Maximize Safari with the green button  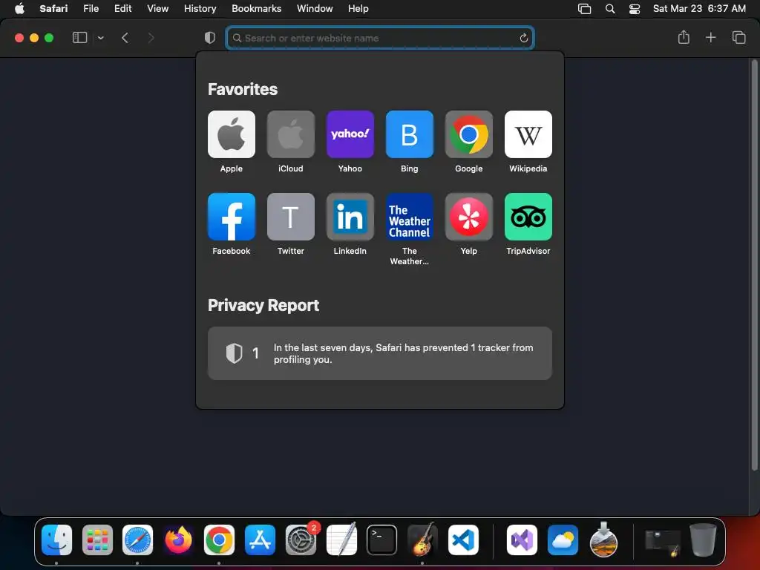49,38
